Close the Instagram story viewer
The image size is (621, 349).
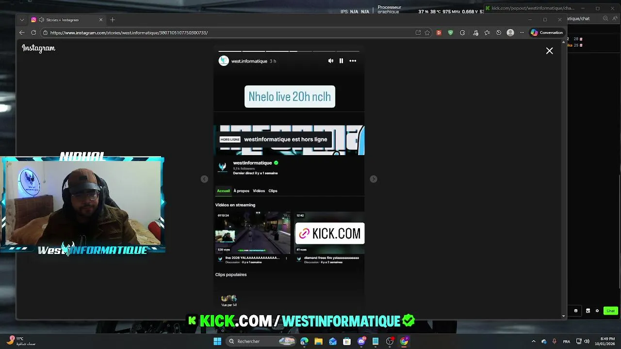(549, 51)
